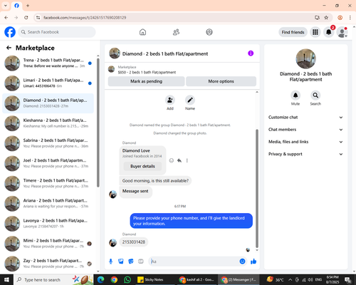This screenshot has width=356, height=285.
Task: Open more options for Diamond Love message
Action: (187, 160)
